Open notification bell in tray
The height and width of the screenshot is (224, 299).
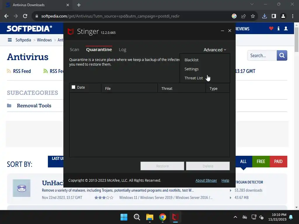(291, 217)
